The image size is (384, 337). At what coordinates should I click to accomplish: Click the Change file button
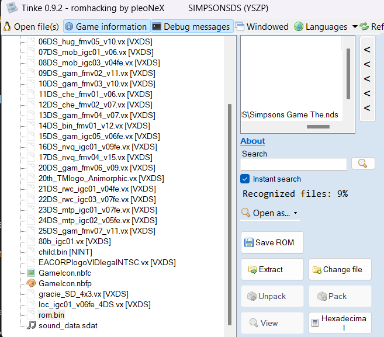pyautogui.click(x=340, y=269)
